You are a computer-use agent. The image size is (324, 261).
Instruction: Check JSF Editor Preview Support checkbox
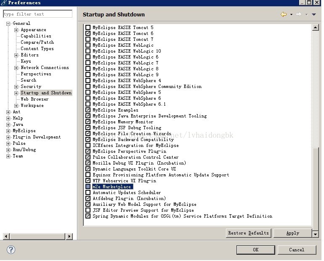click(x=88, y=210)
